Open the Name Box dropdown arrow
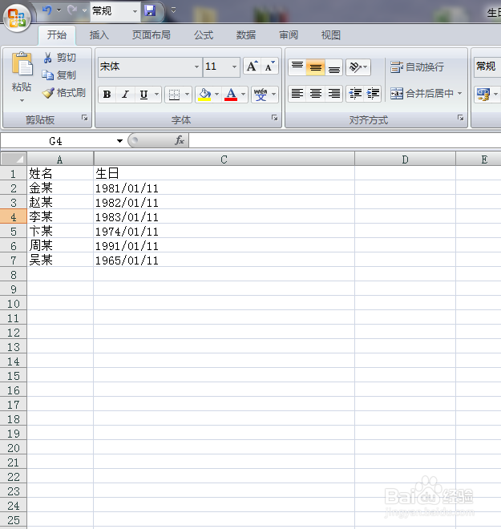The image size is (501, 529). click(119, 141)
